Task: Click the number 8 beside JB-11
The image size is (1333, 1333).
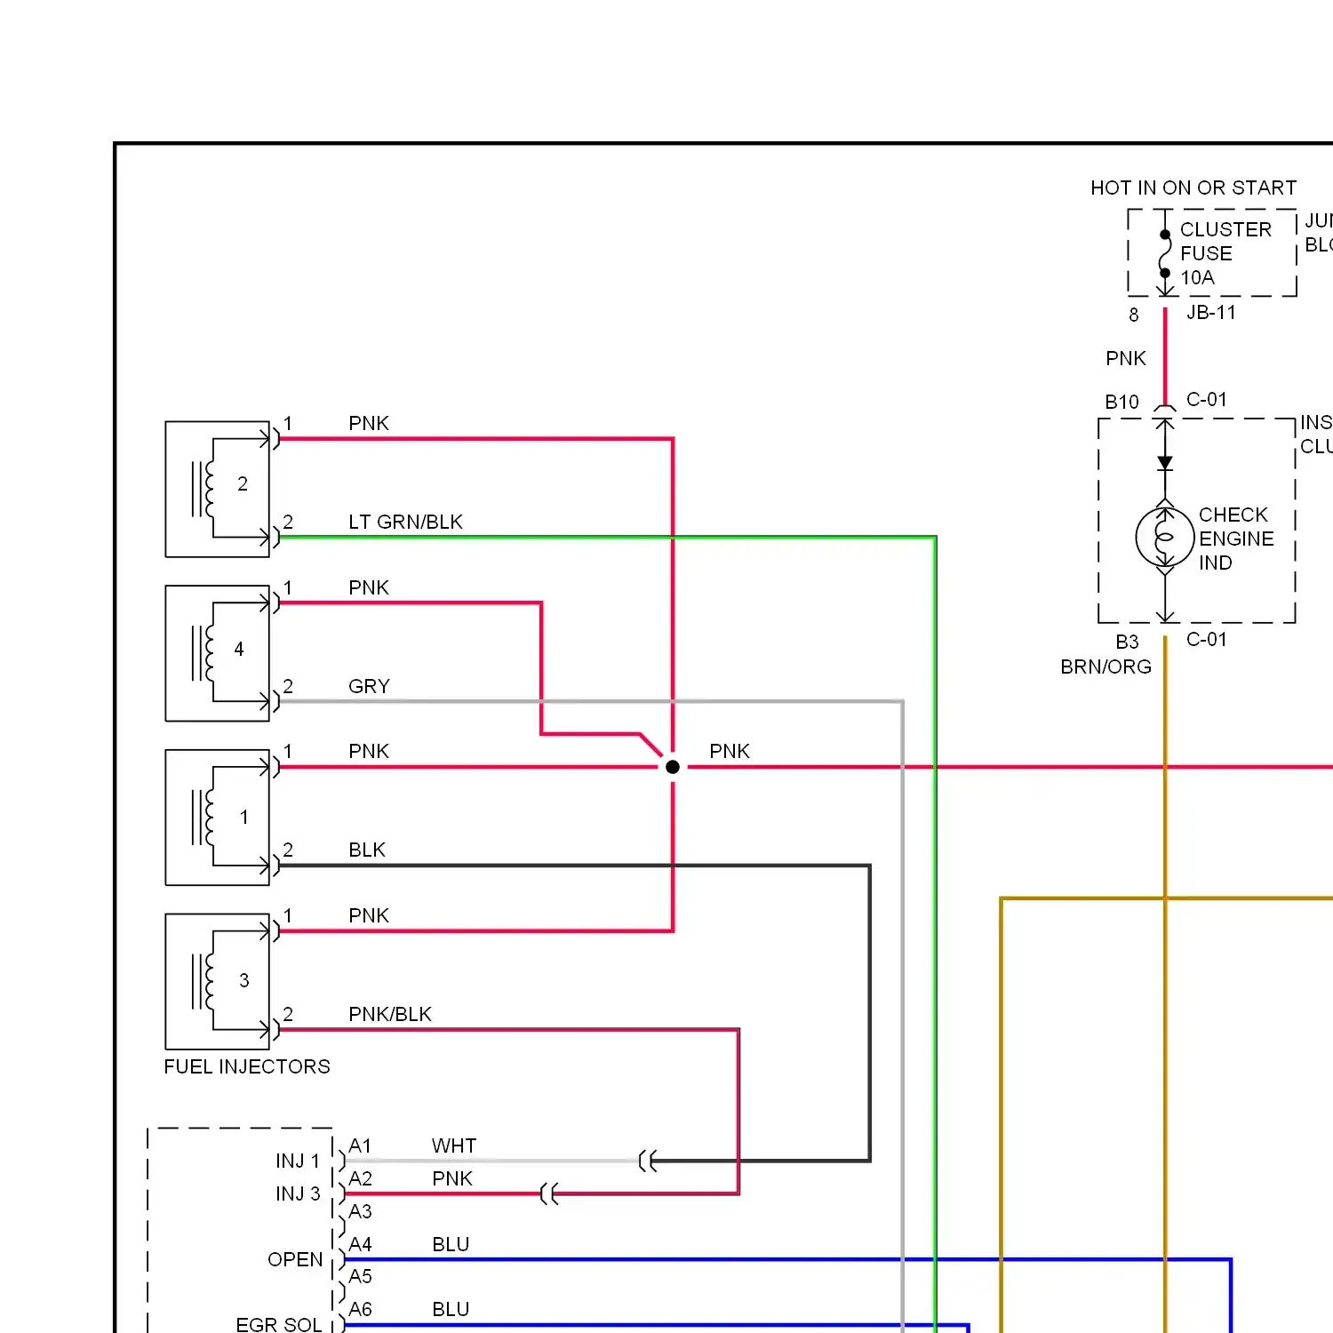Action: 1134,315
